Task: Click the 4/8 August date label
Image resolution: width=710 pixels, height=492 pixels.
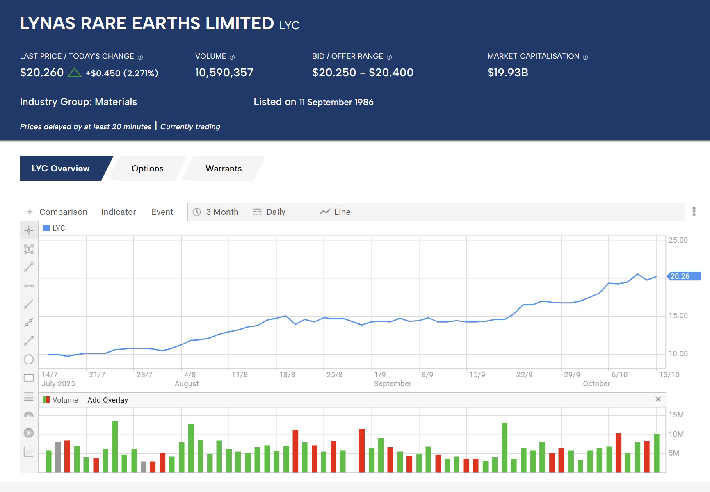Action: click(187, 379)
